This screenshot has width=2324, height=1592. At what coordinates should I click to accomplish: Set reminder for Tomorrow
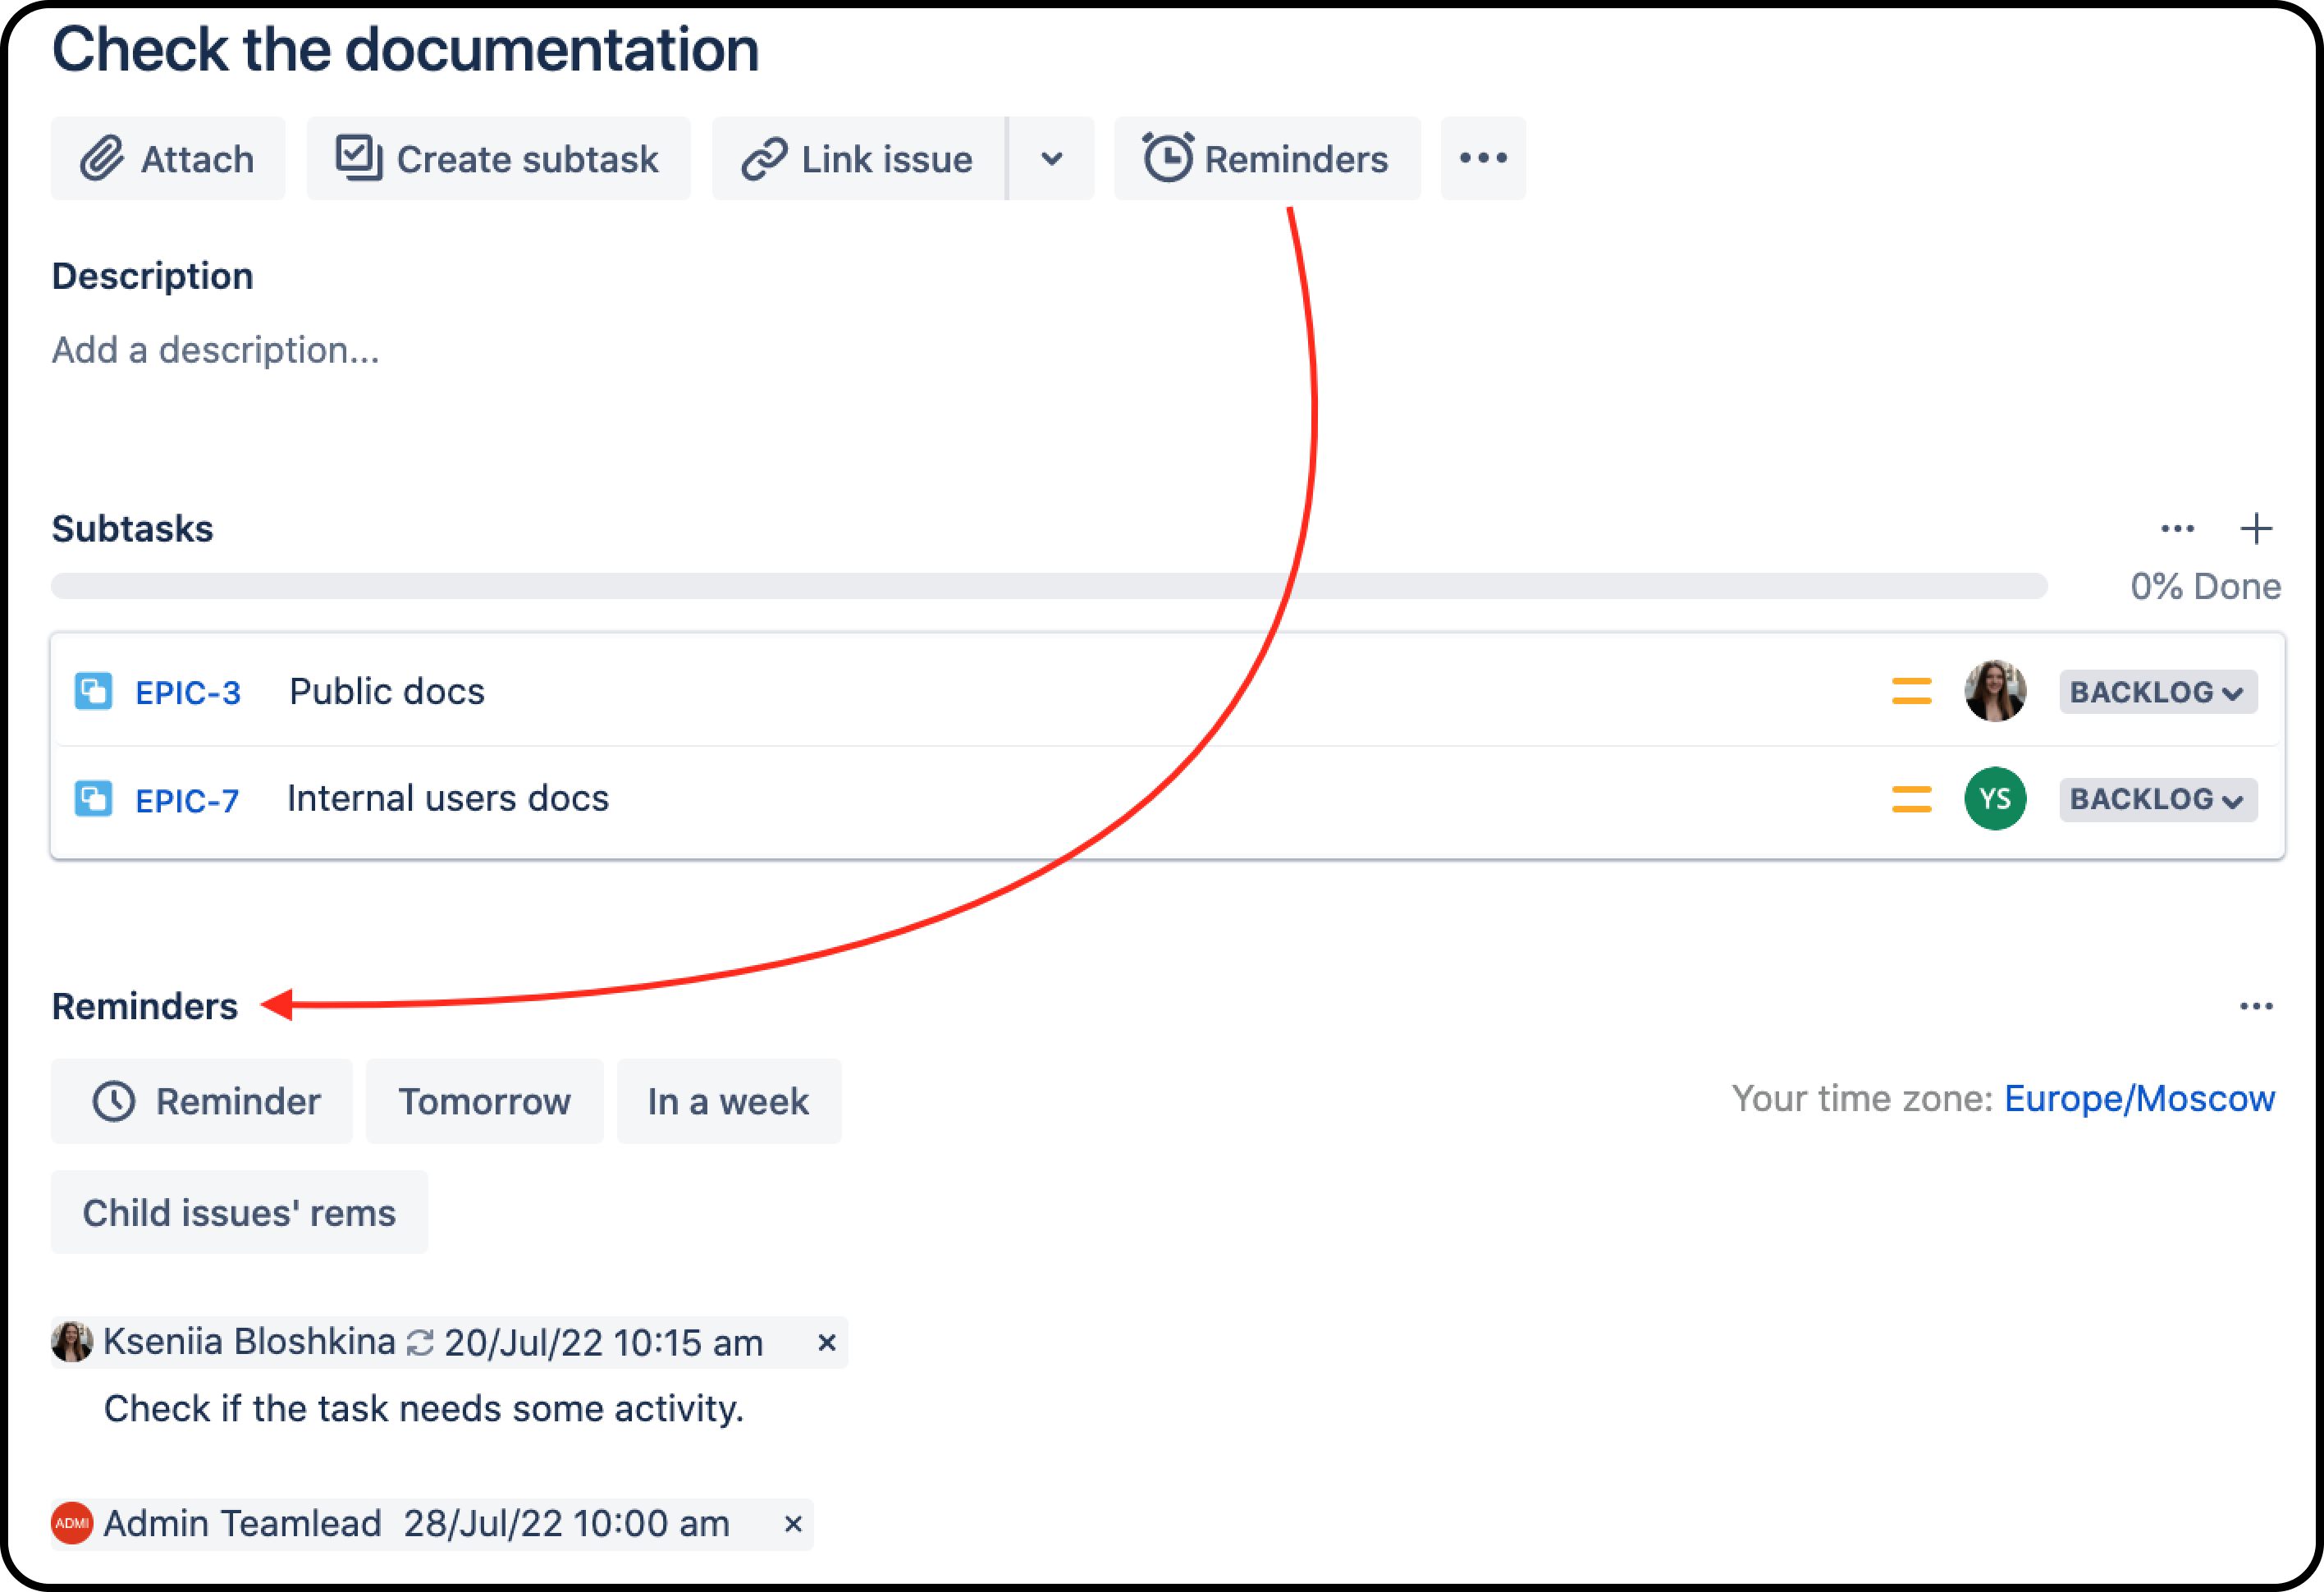pos(484,1101)
